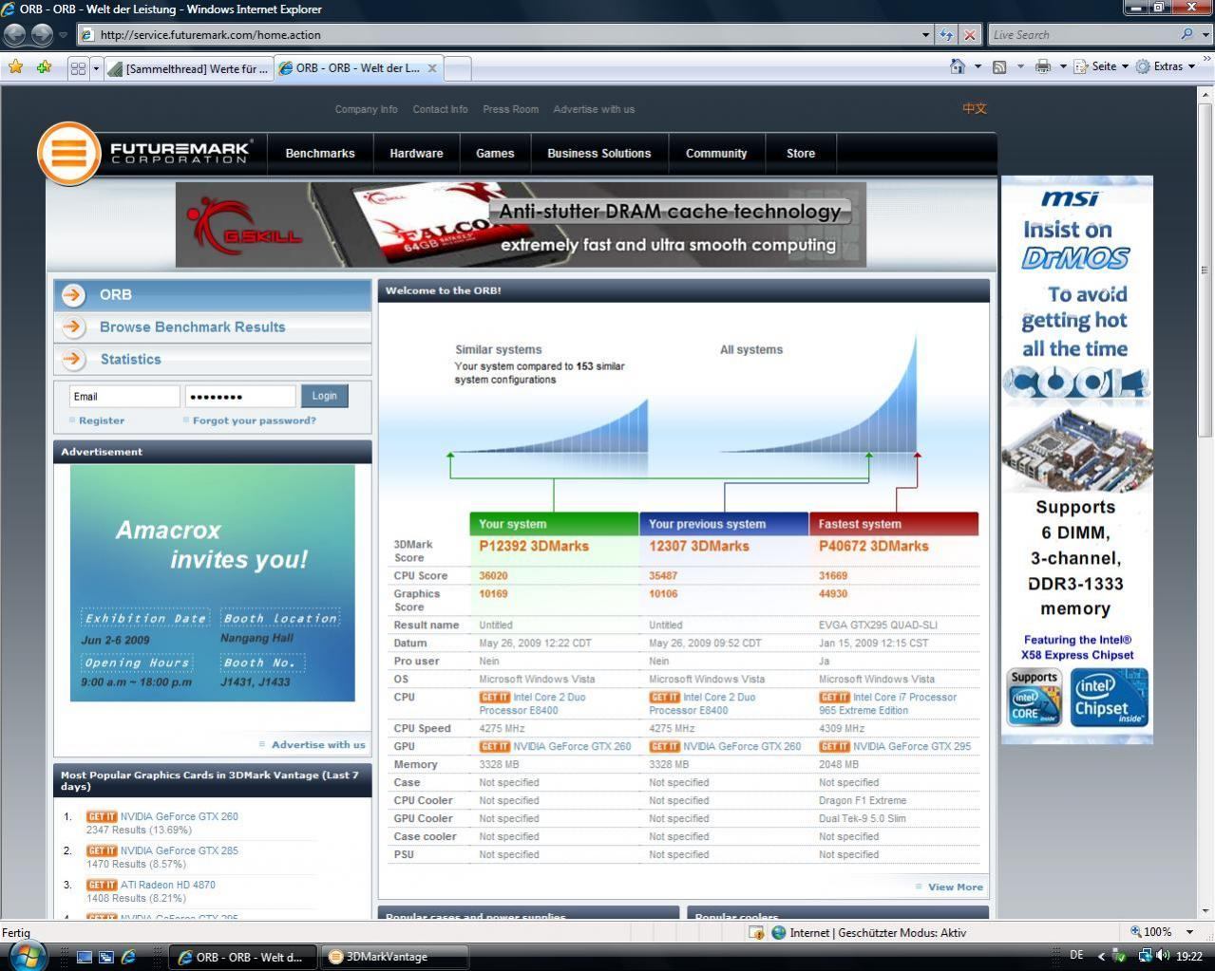
Task: Click the Live Search magnifier icon
Action: 1187,34
